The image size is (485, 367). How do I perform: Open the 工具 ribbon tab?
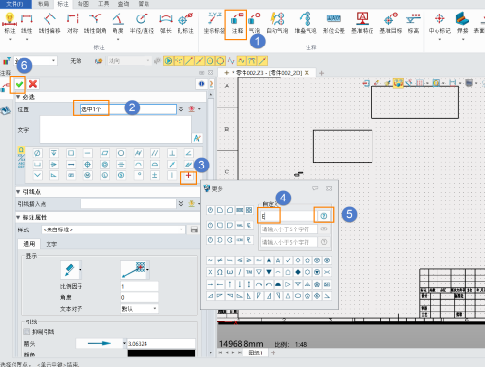103,4
